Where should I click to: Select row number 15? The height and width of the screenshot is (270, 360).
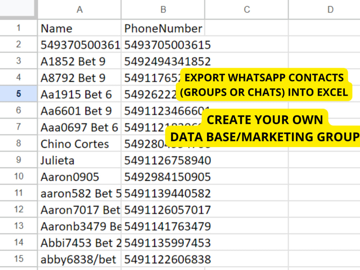point(18,259)
